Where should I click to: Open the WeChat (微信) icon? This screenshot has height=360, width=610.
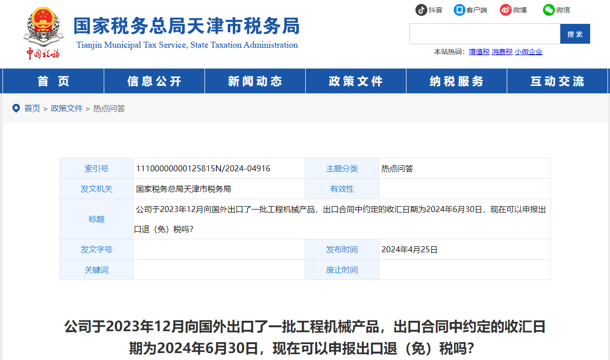coord(548,10)
